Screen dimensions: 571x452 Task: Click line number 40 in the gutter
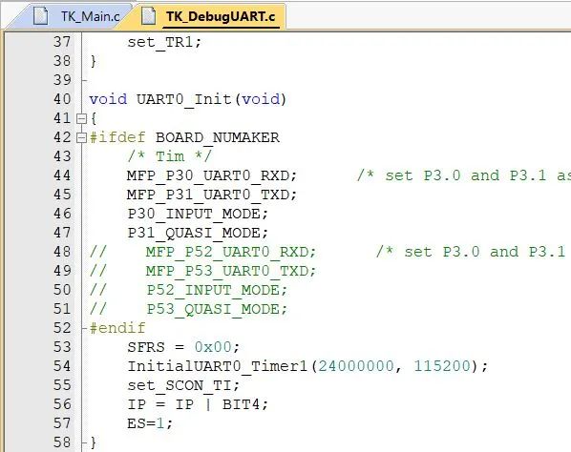(62, 99)
